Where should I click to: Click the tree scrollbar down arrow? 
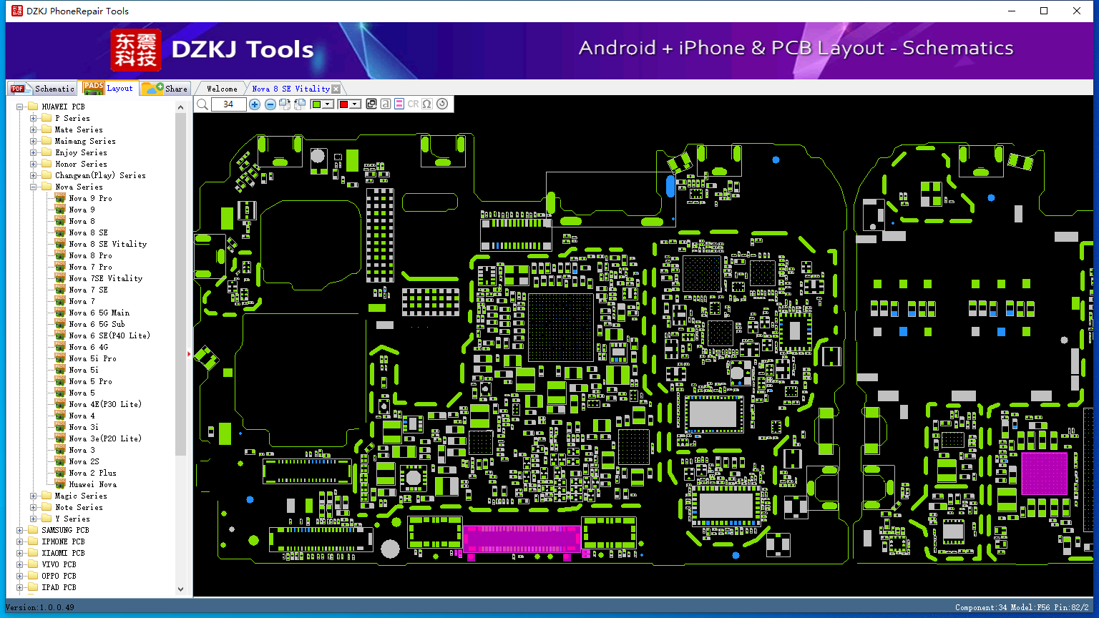[x=180, y=589]
